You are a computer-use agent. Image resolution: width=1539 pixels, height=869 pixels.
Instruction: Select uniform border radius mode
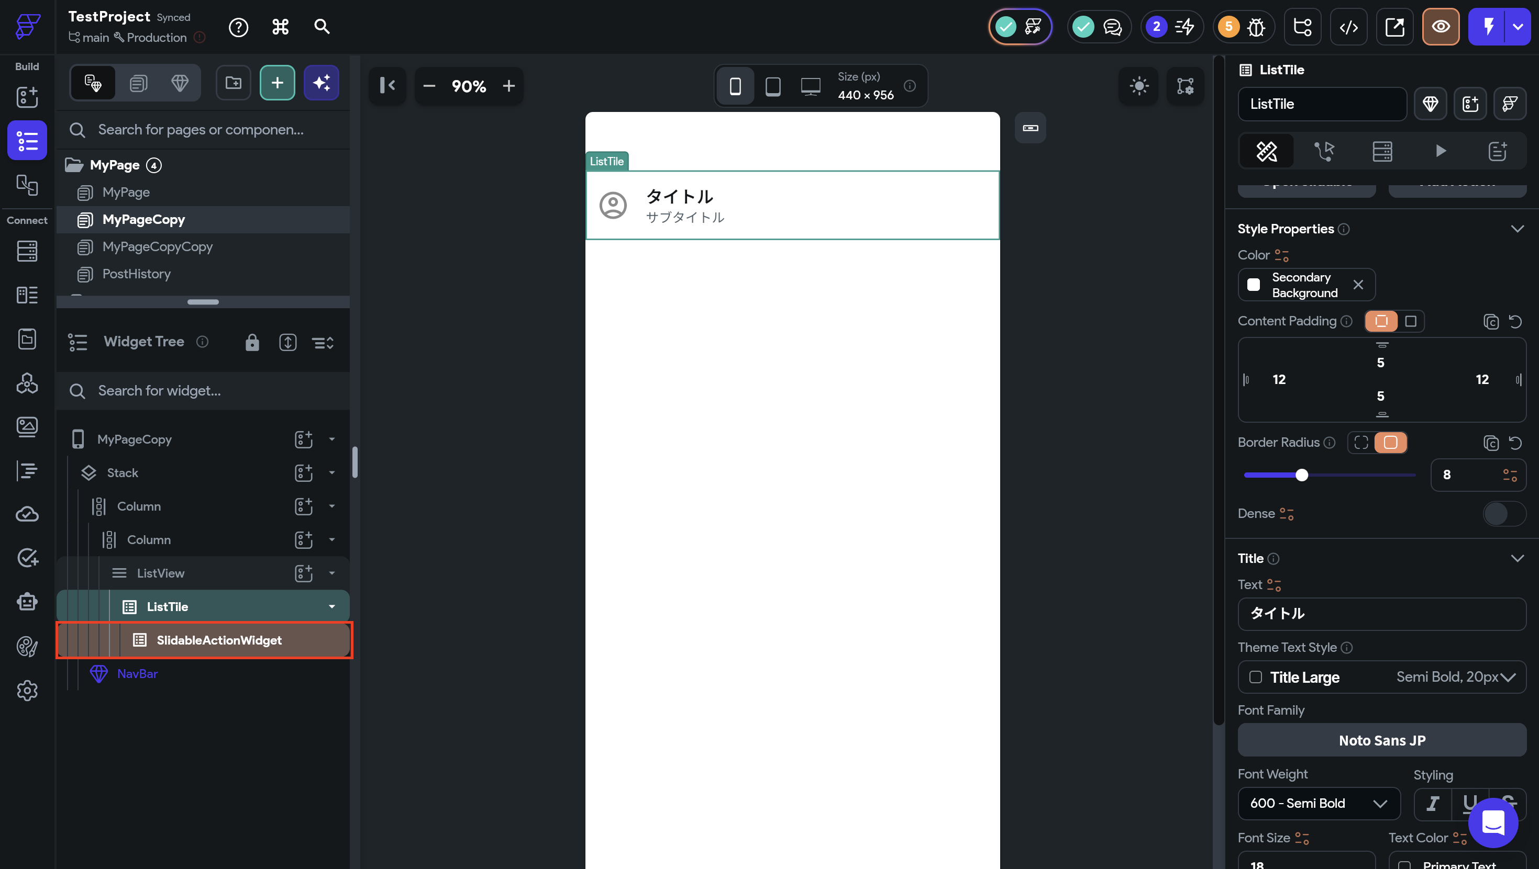pos(1390,442)
